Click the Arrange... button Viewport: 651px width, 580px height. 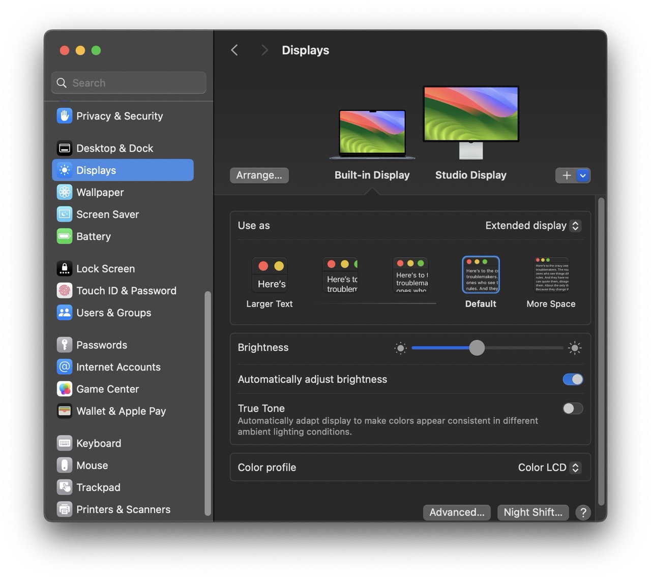coord(259,175)
